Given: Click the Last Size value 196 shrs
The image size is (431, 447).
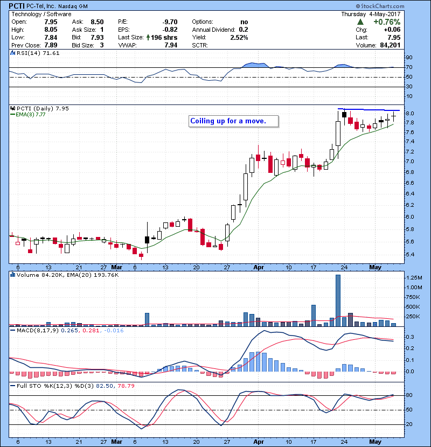Looking at the screenshot, I should (x=164, y=37).
